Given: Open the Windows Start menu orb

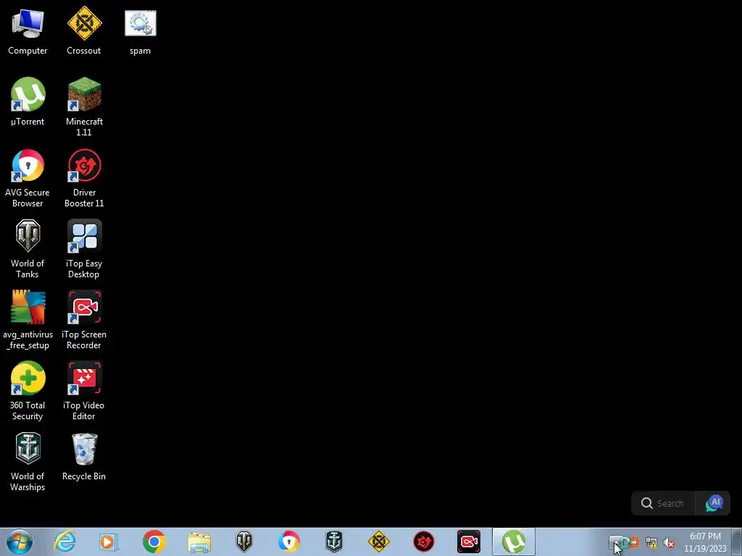Looking at the screenshot, I should click(20, 542).
